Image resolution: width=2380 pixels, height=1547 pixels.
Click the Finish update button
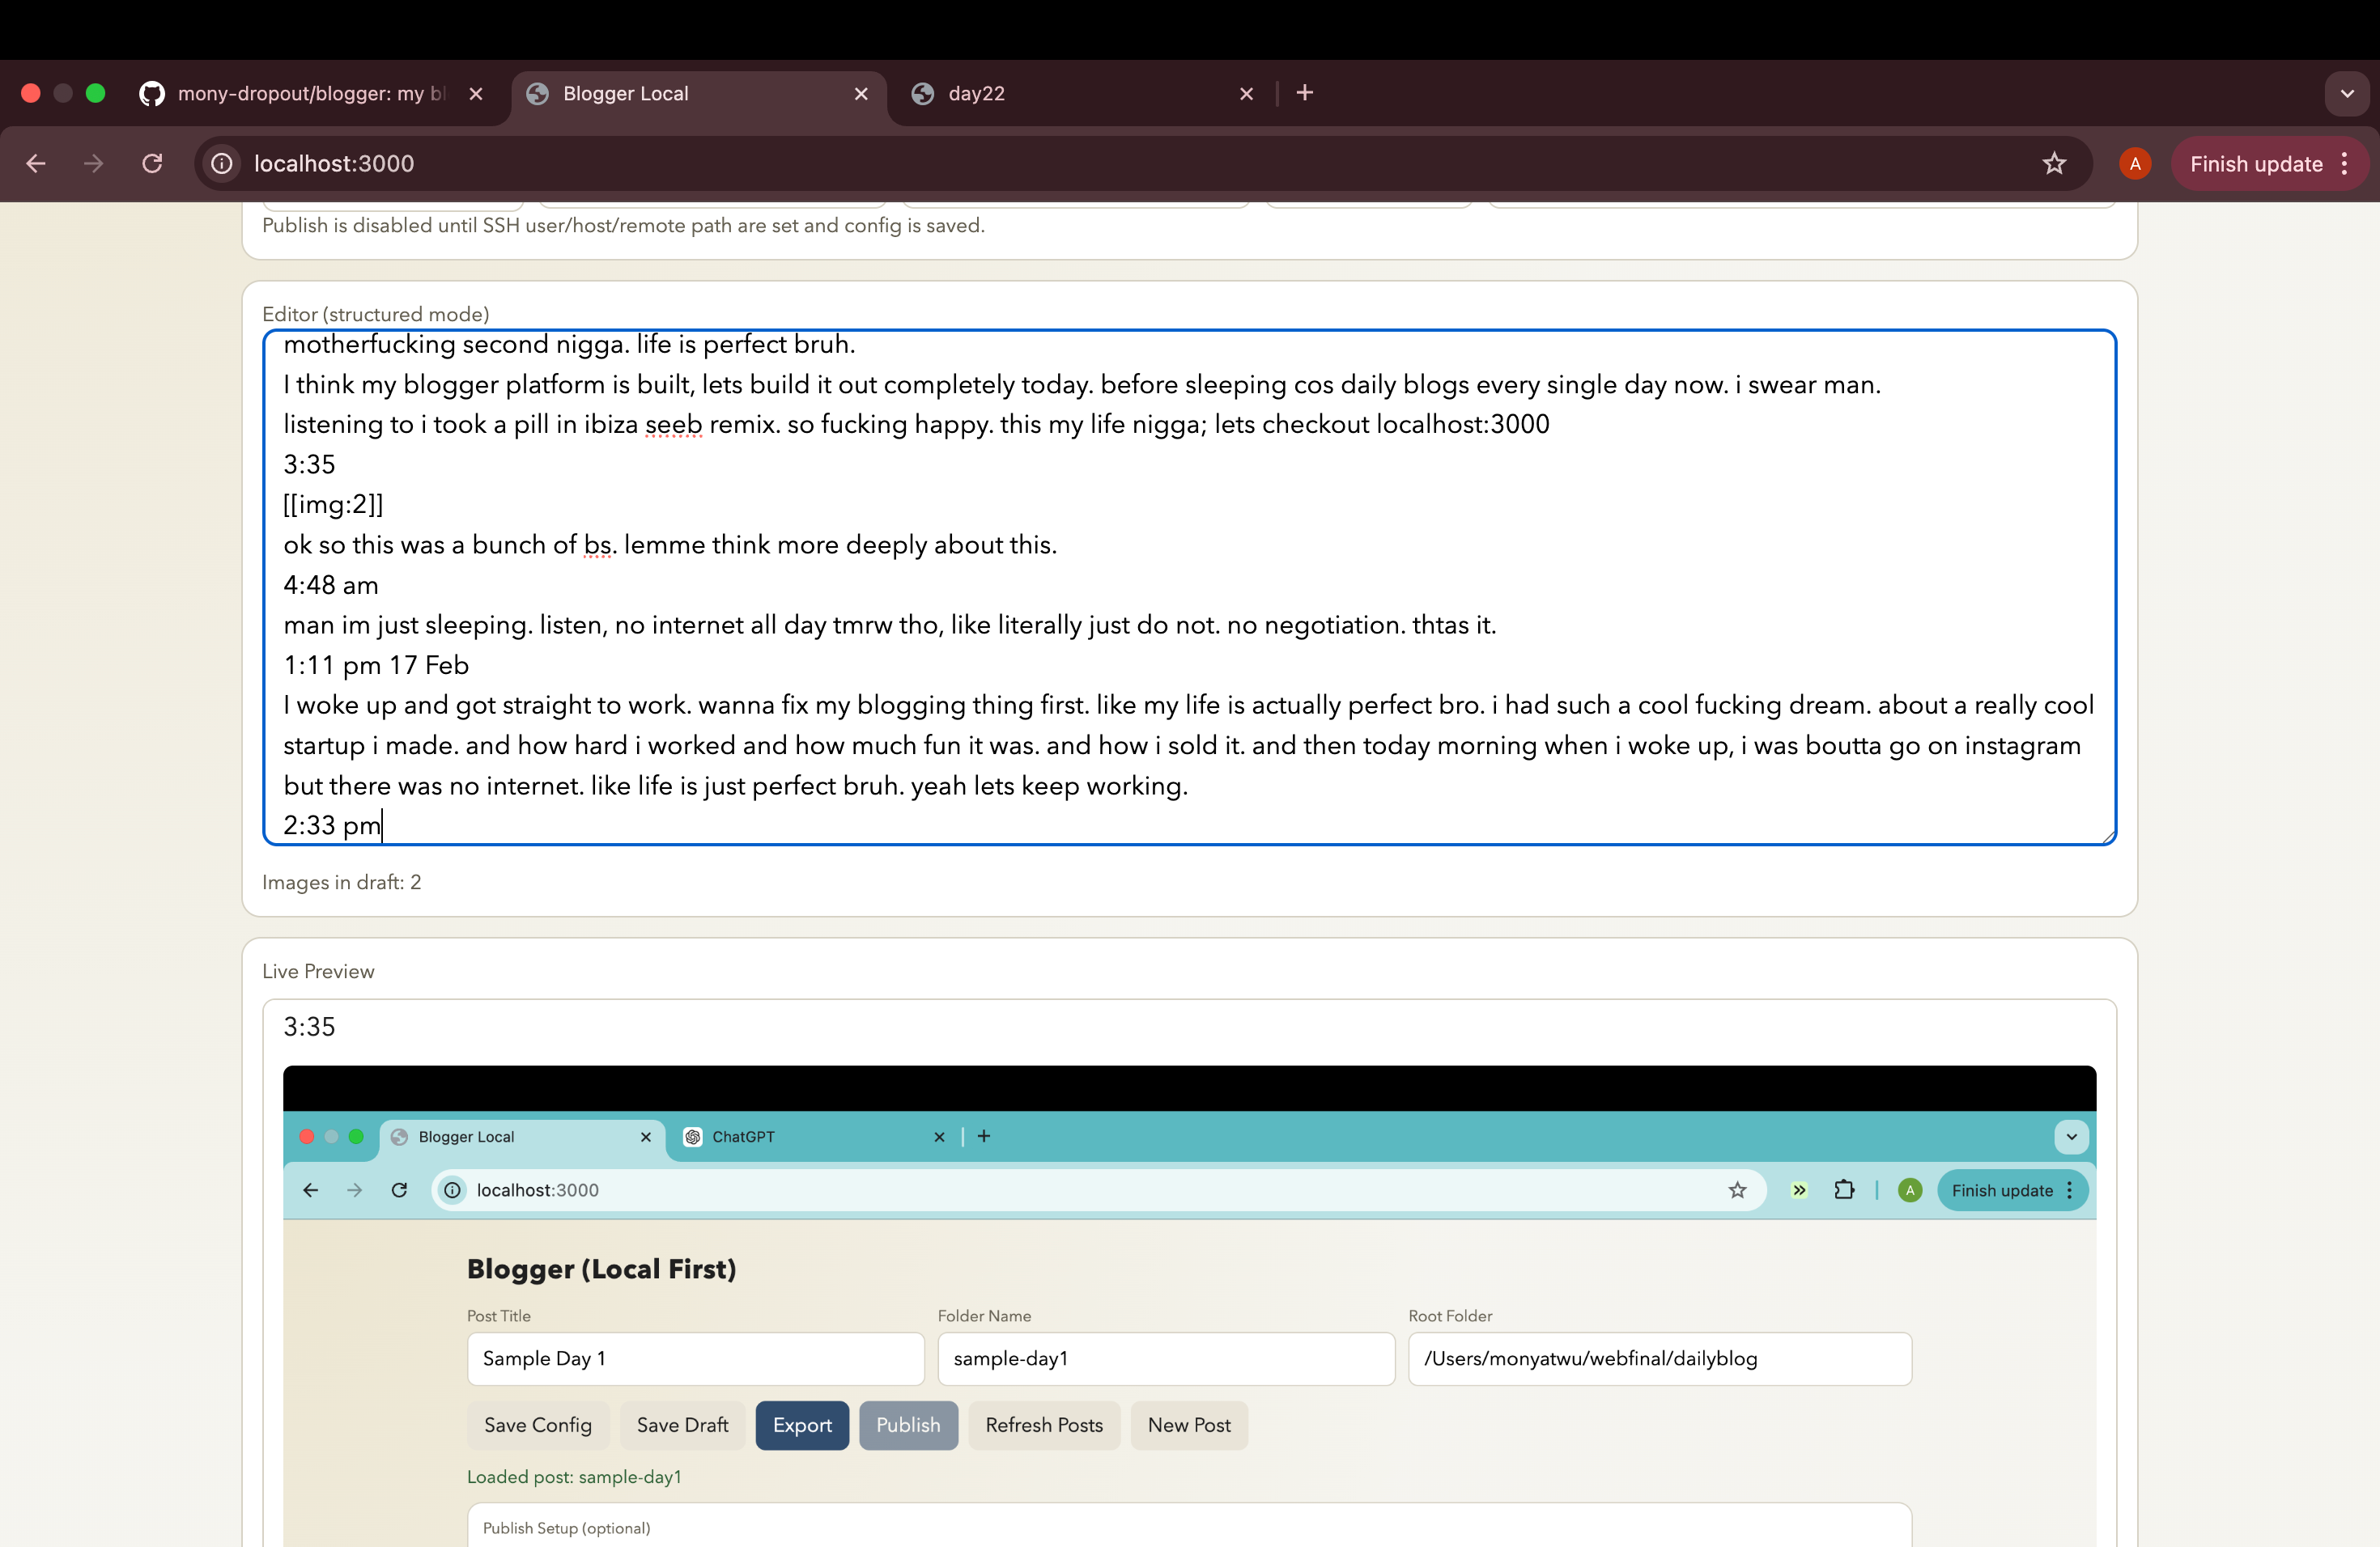tap(2255, 163)
